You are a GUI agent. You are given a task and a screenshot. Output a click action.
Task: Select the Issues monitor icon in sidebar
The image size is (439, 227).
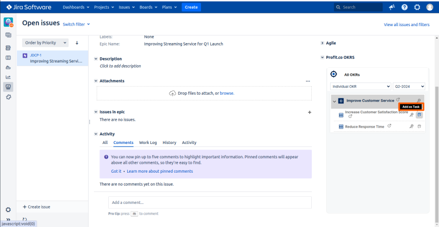pos(8,87)
